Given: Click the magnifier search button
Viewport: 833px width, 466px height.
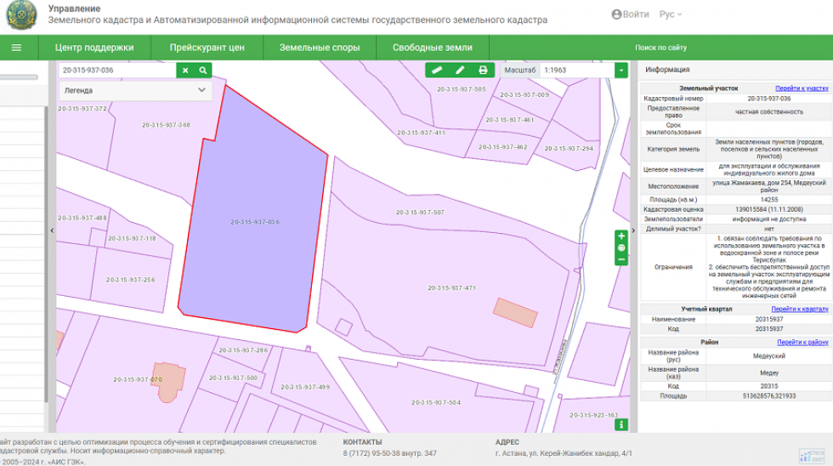Looking at the screenshot, I should click(203, 71).
